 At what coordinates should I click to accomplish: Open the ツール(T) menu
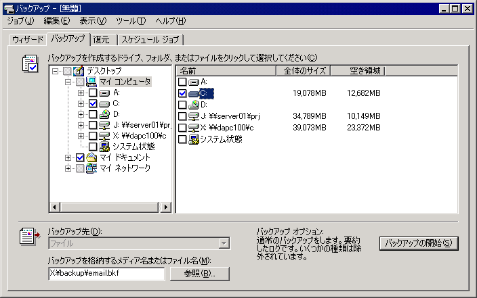[131, 21]
